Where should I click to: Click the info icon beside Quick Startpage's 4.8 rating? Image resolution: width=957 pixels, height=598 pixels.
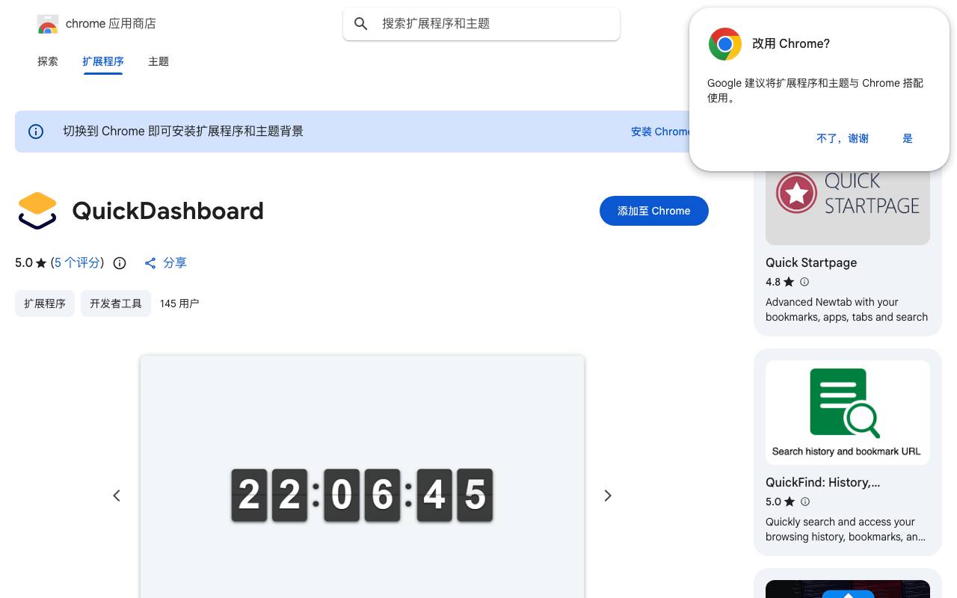[804, 282]
